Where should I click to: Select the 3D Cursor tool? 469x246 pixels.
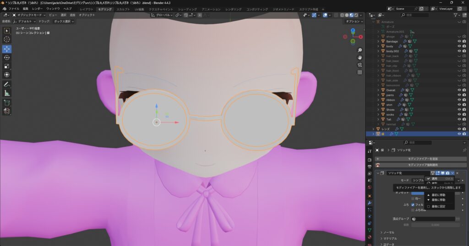(x=6, y=39)
